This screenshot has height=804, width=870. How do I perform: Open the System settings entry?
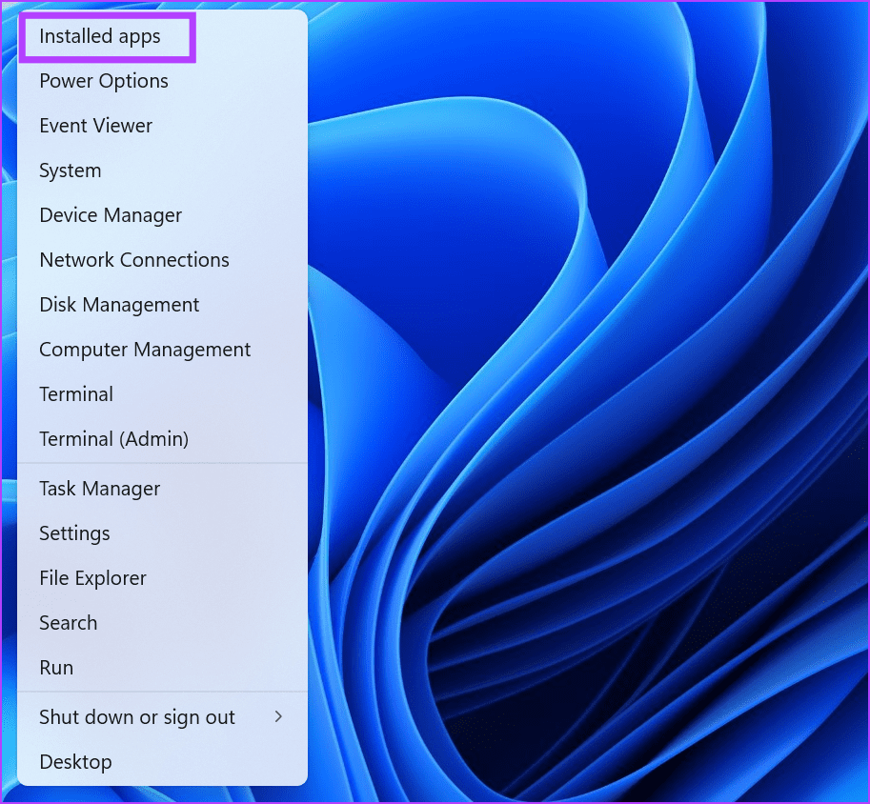(x=70, y=171)
